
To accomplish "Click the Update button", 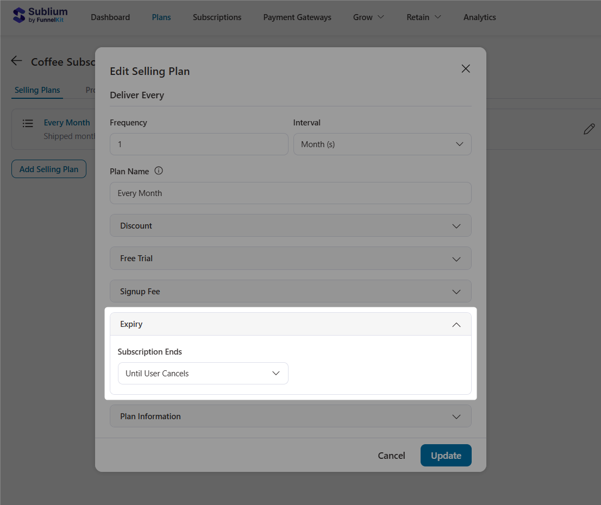I will (446, 455).
